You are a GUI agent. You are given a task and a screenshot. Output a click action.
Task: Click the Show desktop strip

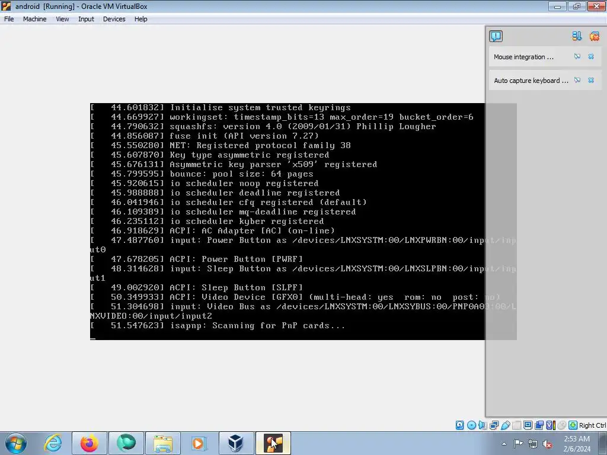tap(604, 443)
